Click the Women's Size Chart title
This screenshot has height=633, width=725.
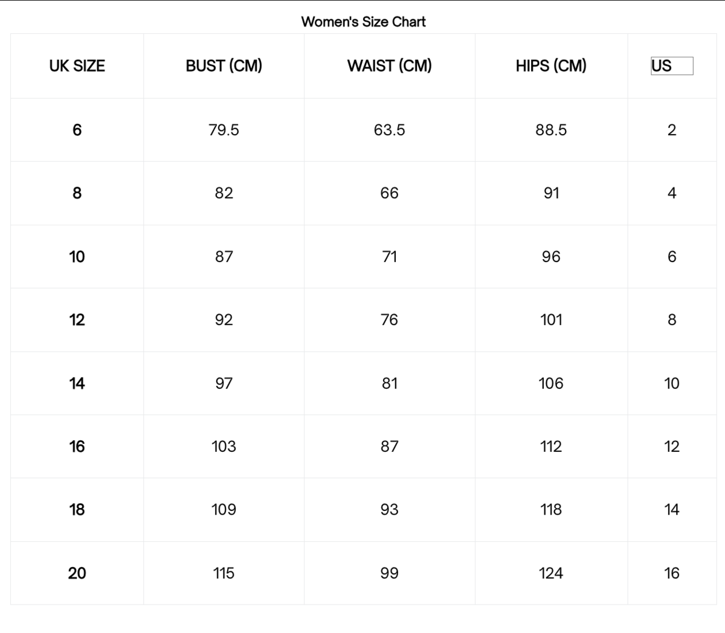tap(363, 22)
